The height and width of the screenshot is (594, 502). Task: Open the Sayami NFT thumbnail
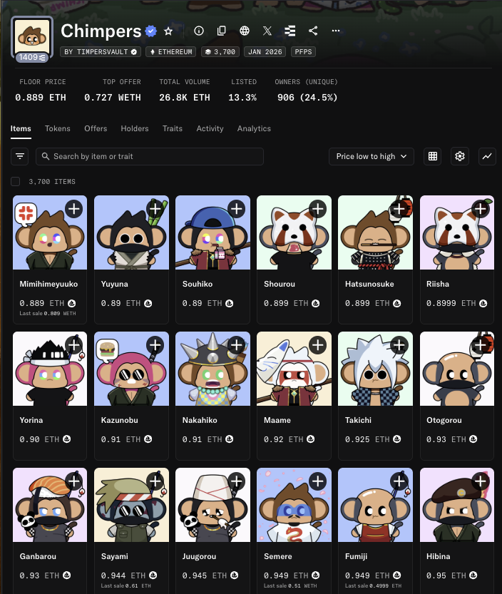click(131, 505)
